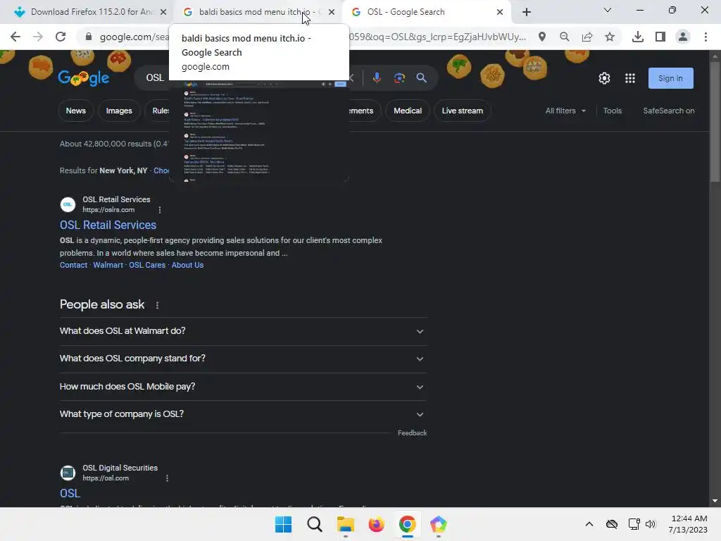The height and width of the screenshot is (541, 721).
Task: Share this page icon
Action: (x=587, y=37)
